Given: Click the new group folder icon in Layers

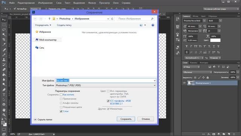Looking at the screenshot, I should [x=224, y=134].
